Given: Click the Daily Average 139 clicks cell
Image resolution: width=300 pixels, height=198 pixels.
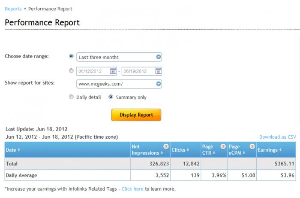Looking at the screenshot, I should pyautogui.click(x=186, y=175).
